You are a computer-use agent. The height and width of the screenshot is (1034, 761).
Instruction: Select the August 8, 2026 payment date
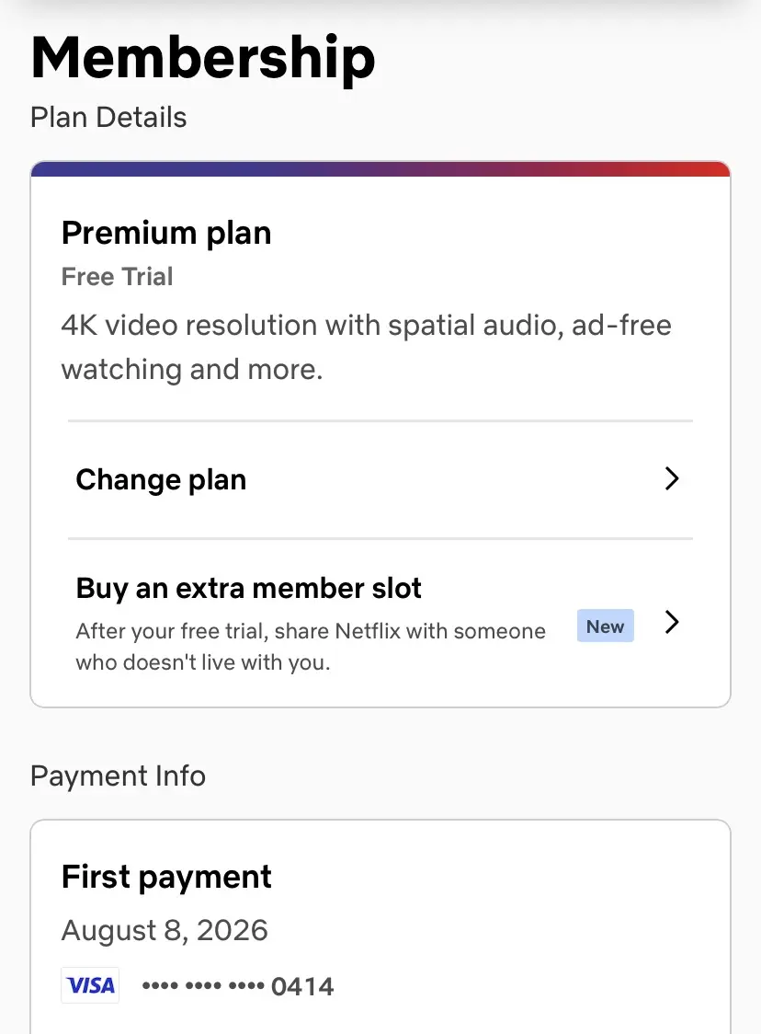coord(165,930)
